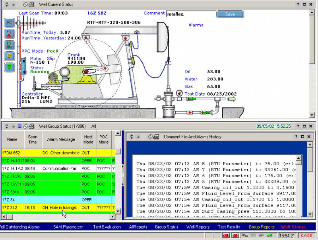Print the Comment File And Alarms History
318x240 pixels.
tap(157, 137)
